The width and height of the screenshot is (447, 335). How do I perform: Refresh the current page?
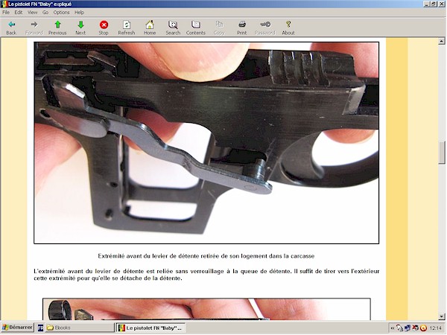tap(127, 28)
